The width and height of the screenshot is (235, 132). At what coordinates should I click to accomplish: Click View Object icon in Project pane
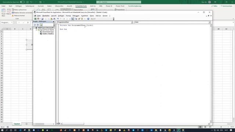pos(37,25)
